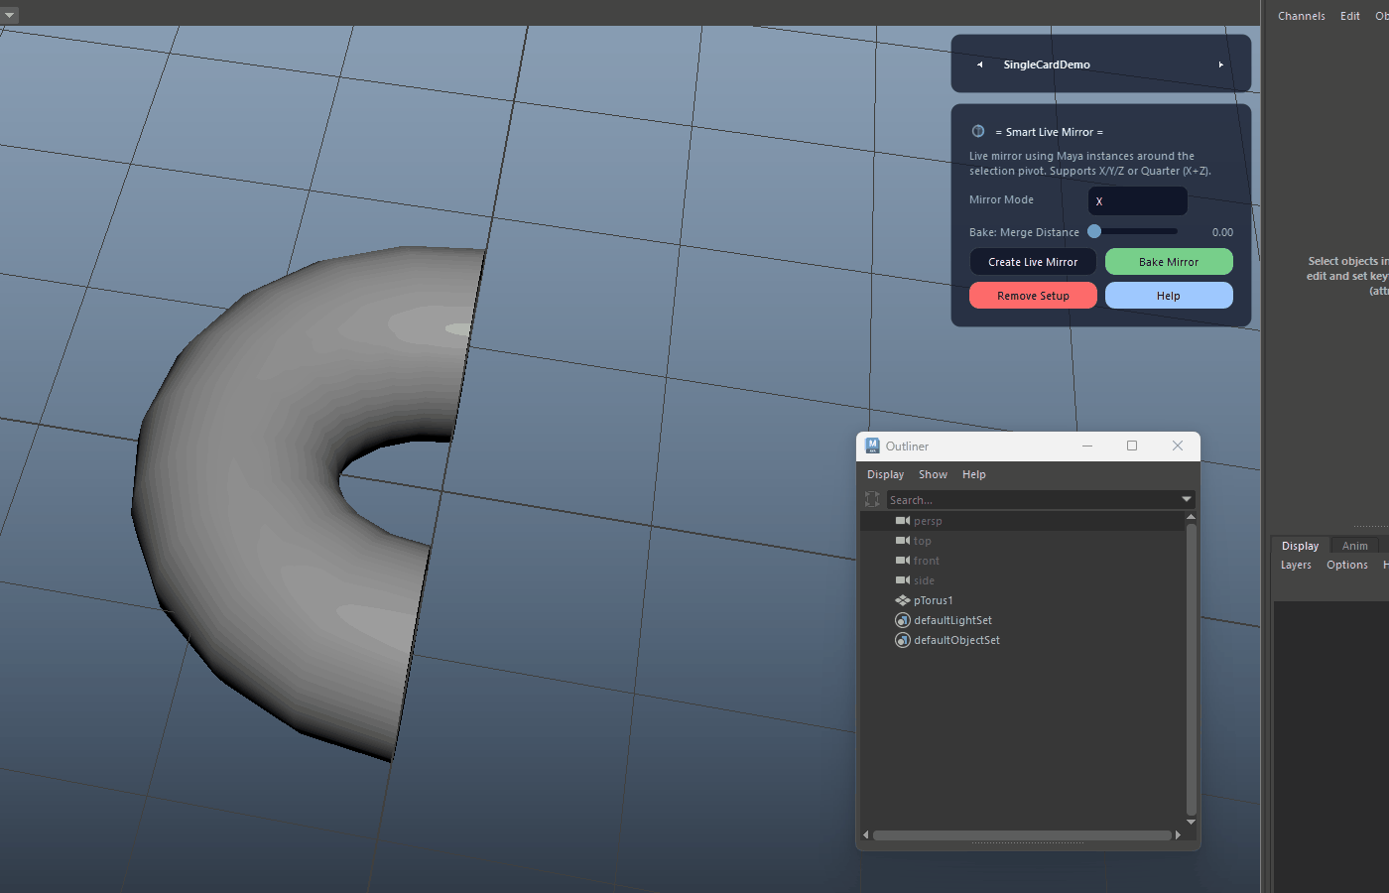Click the defaultLightSet set icon
Image resolution: width=1389 pixels, height=893 pixels.
click(x=903, y=620)
